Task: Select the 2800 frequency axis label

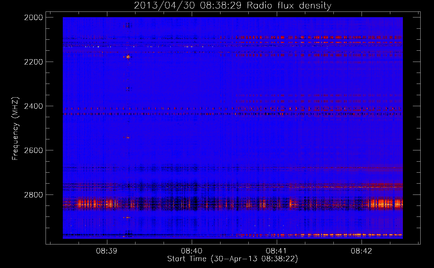Action: (x=34, y=195)
